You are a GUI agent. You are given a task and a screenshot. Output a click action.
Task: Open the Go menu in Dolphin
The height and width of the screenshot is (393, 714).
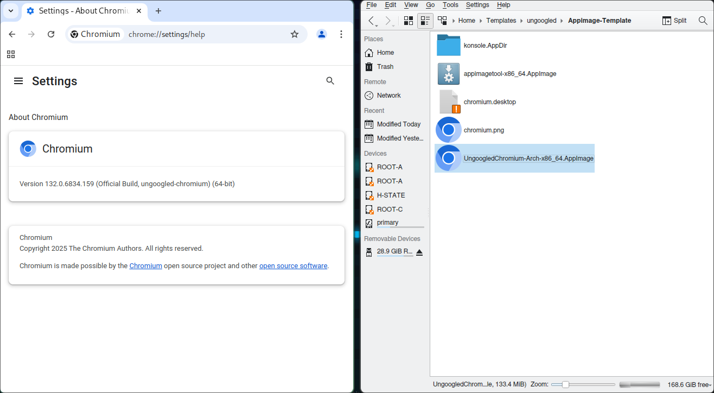pyautogui.click(x=430, y=5)
